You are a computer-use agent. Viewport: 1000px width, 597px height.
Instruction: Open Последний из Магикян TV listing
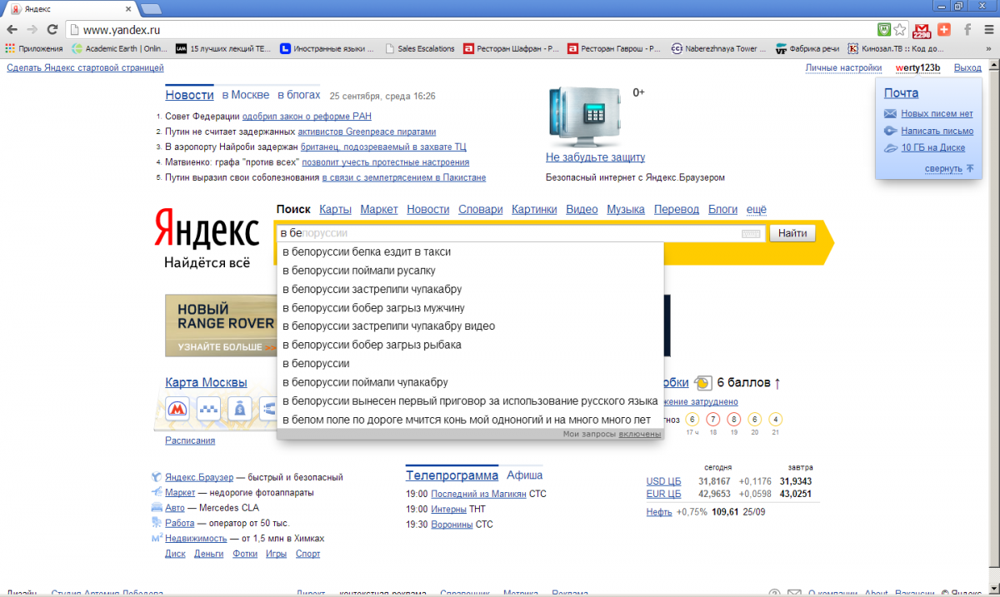[x=478, y=494]
